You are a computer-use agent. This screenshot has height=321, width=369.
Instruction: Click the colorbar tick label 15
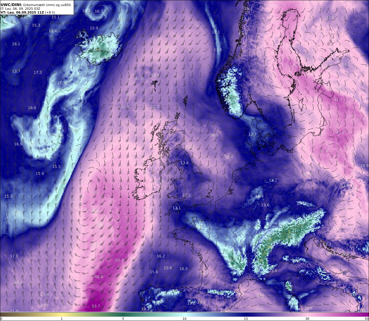[x=246, y=319]
